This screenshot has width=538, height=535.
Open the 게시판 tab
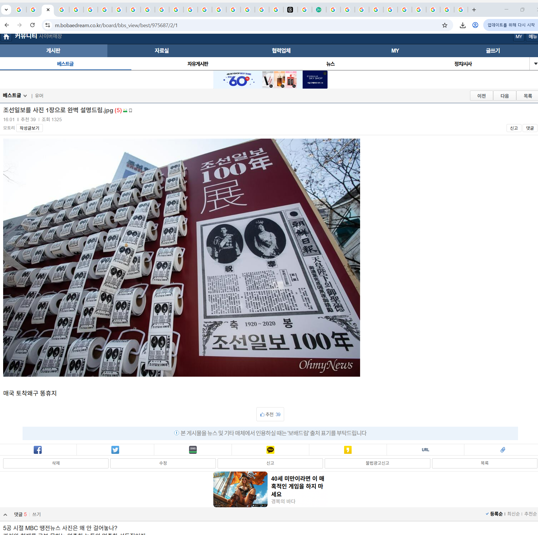pyautogui.click(x=53, y=51)
